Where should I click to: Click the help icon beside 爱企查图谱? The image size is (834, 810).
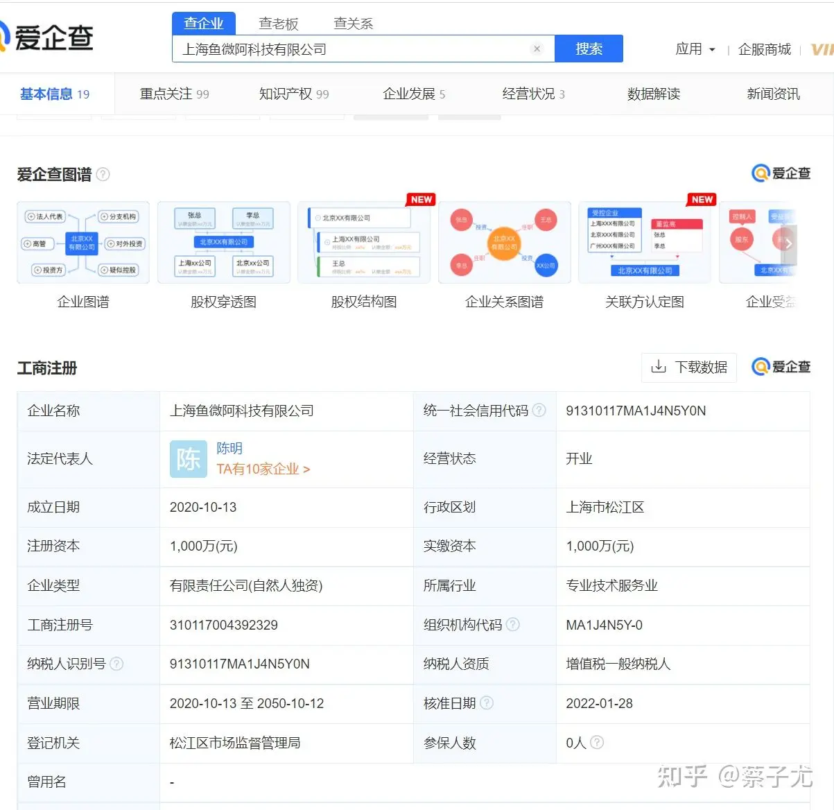[x=103, y=174]
